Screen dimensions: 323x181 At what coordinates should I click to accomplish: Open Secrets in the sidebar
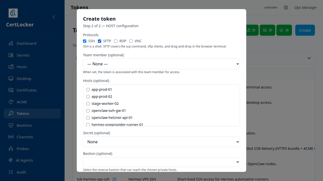(32, 55)
